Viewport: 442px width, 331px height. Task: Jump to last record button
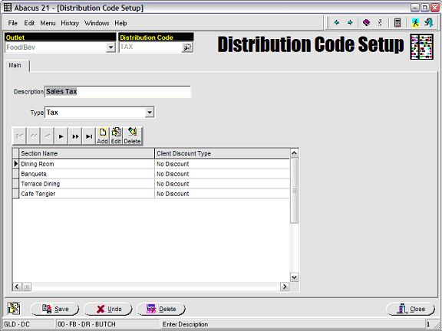(89, 136)
